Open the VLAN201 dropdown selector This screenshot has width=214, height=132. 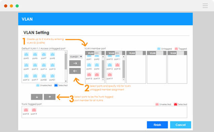point(76,56)
